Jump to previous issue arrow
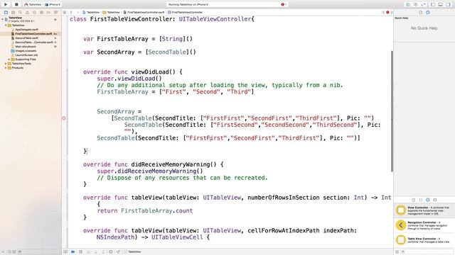The image size is (455, 255). [383, 13]
